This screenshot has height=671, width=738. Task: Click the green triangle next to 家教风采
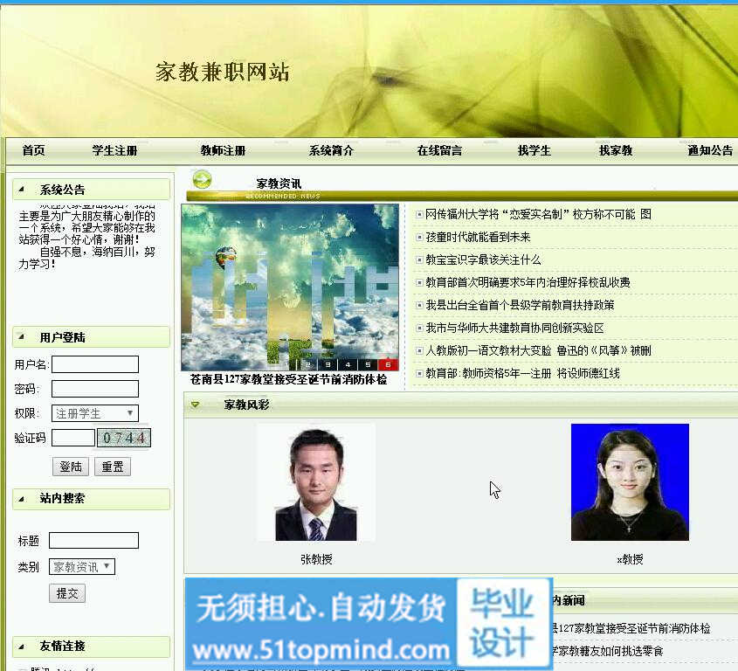coord(196,405)
